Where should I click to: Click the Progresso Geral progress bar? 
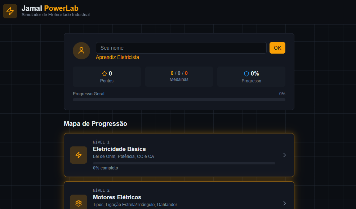(179, 100)
